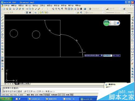Toggle DYN dynamic input in status bar
Viewport: 135px width, 101px height.
click(64, 95)
